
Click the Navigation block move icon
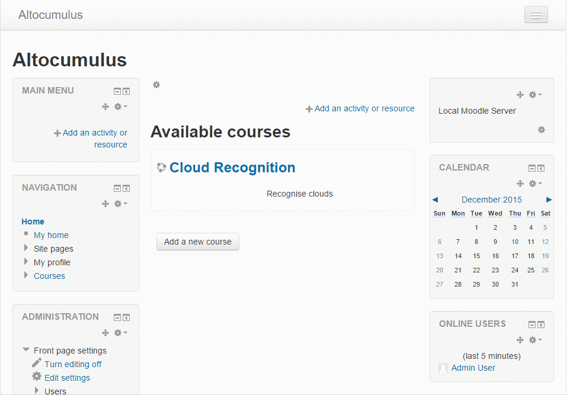(x=105, y=204)
